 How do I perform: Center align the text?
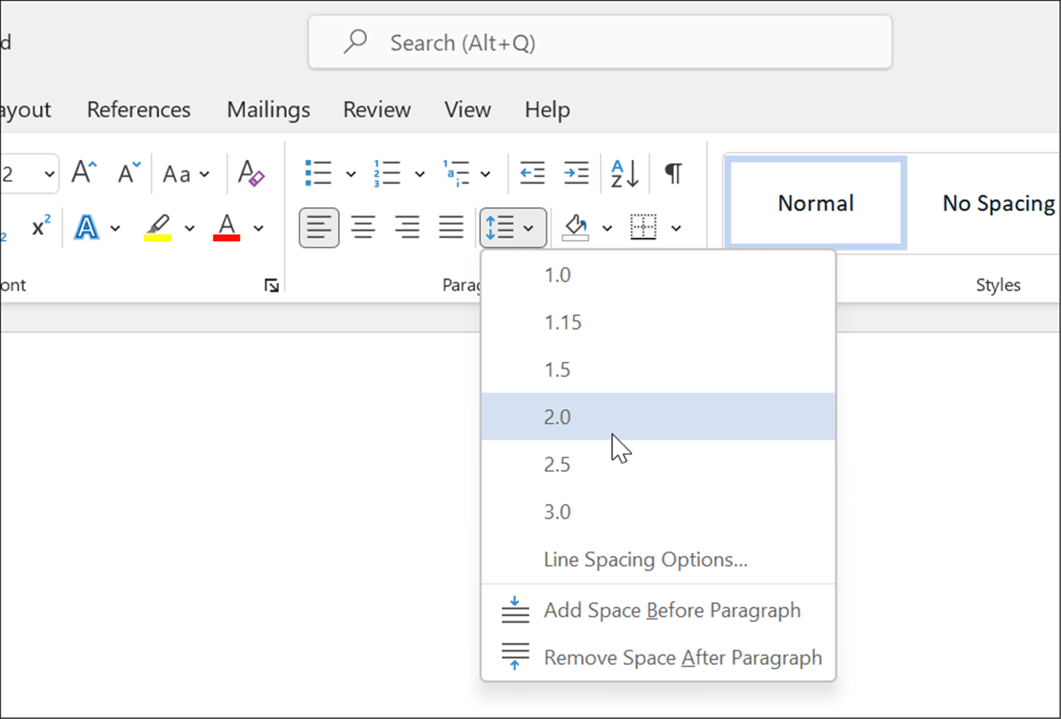tap(363, 228)
